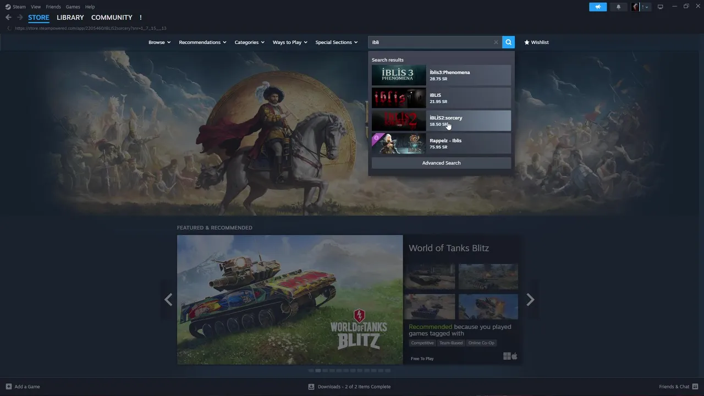The height and width of the screenshot is (396, 704).
Task: Expand the Special Sections dropdown
Action: coord(336,42)
